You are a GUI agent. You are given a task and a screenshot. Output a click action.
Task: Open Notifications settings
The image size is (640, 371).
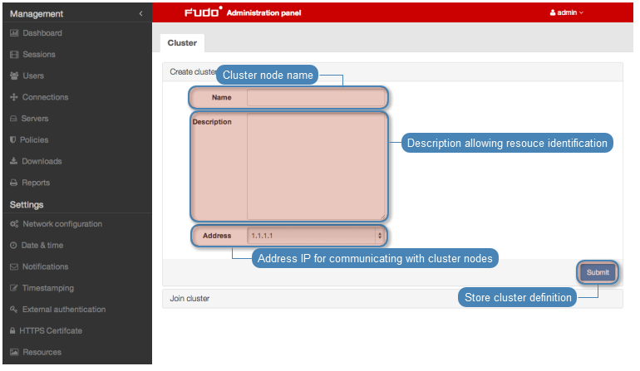coord(46,266)
